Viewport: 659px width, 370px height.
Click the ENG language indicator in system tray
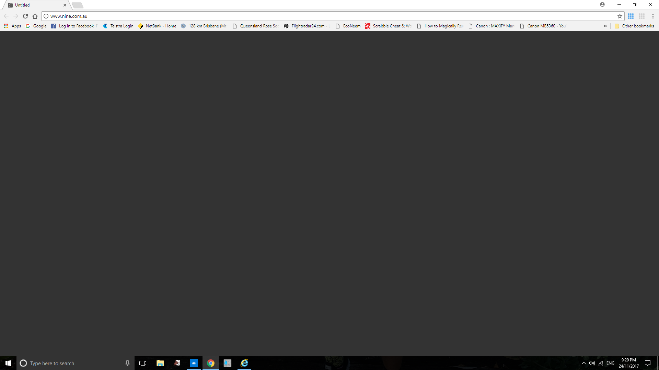tap(610, 363)
